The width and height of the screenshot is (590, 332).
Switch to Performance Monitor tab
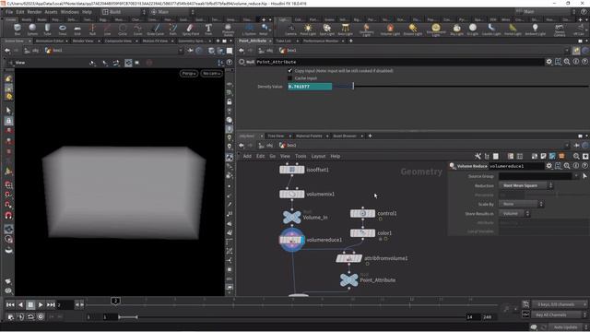321,41
